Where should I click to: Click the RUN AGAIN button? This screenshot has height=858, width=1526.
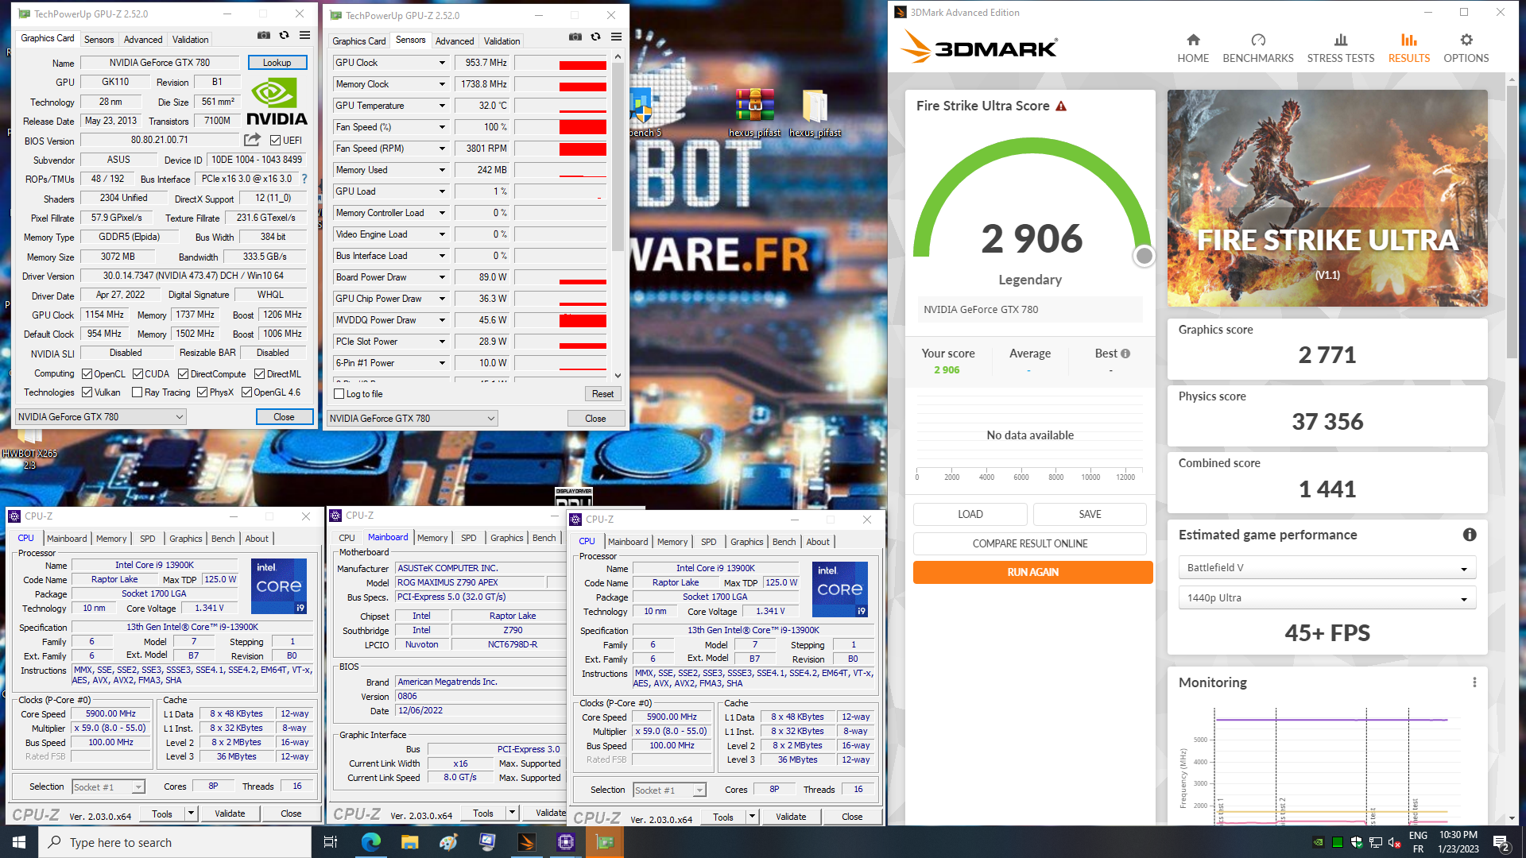click(x=1032, y=572)
